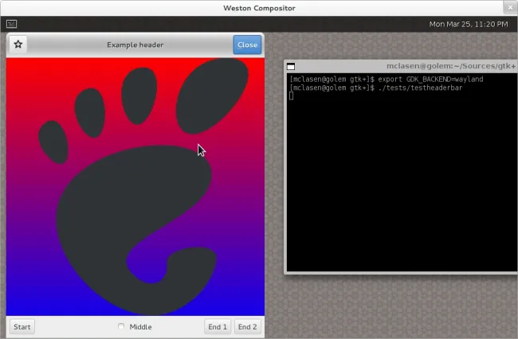Click the terminal window's title bar icon

[291, 67]
